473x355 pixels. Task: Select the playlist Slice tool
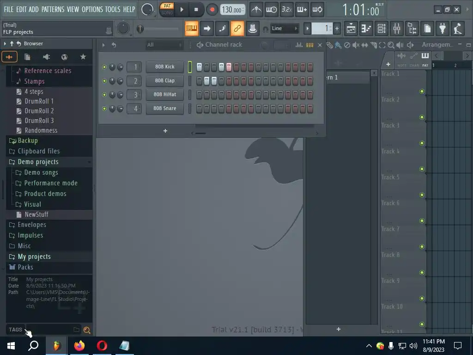pyautogui.click(x=373, y=45)
